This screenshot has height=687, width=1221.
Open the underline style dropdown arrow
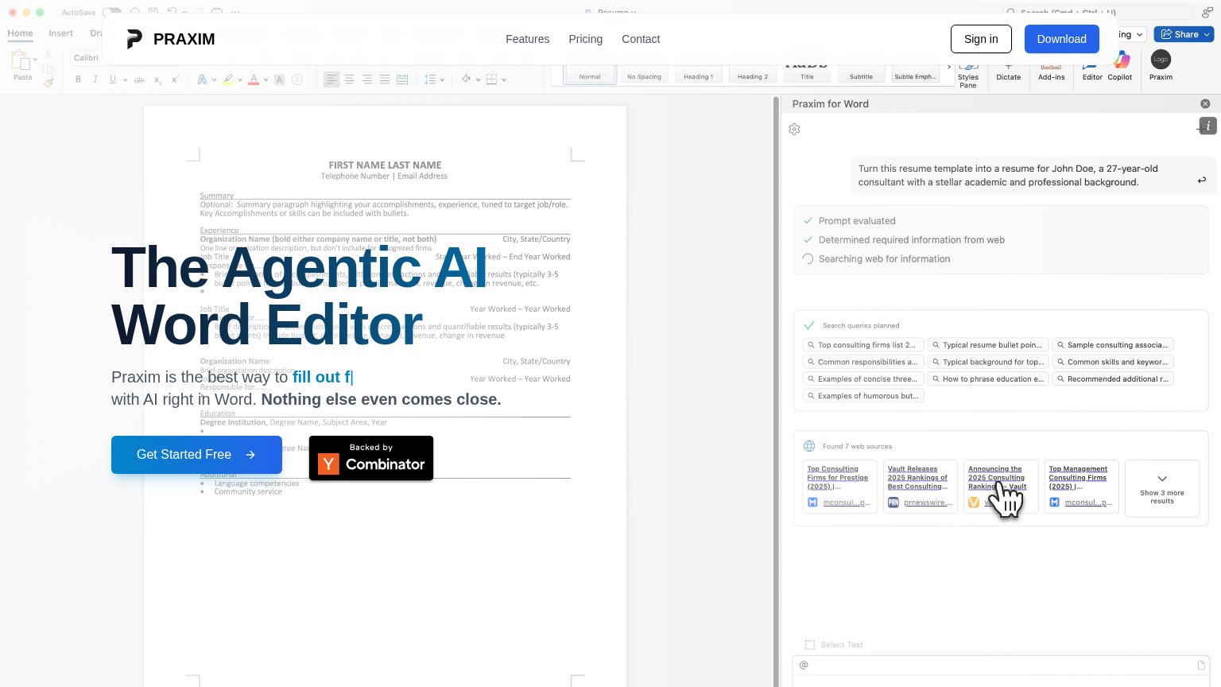click(x=125, y=80)
